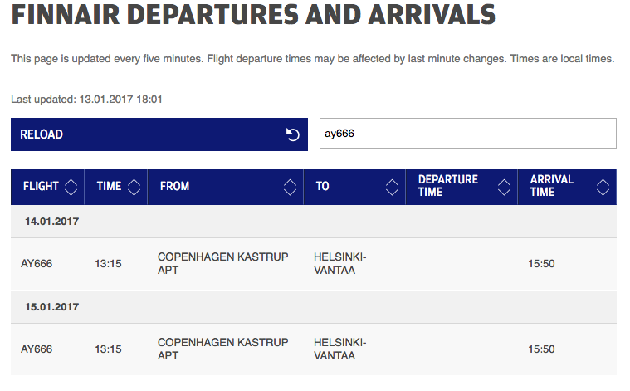Screen dimensions: 630x391
Task: Sort flights using the FLIGHT column arrows
Action: pyautogui.click(x=71, y=187)
